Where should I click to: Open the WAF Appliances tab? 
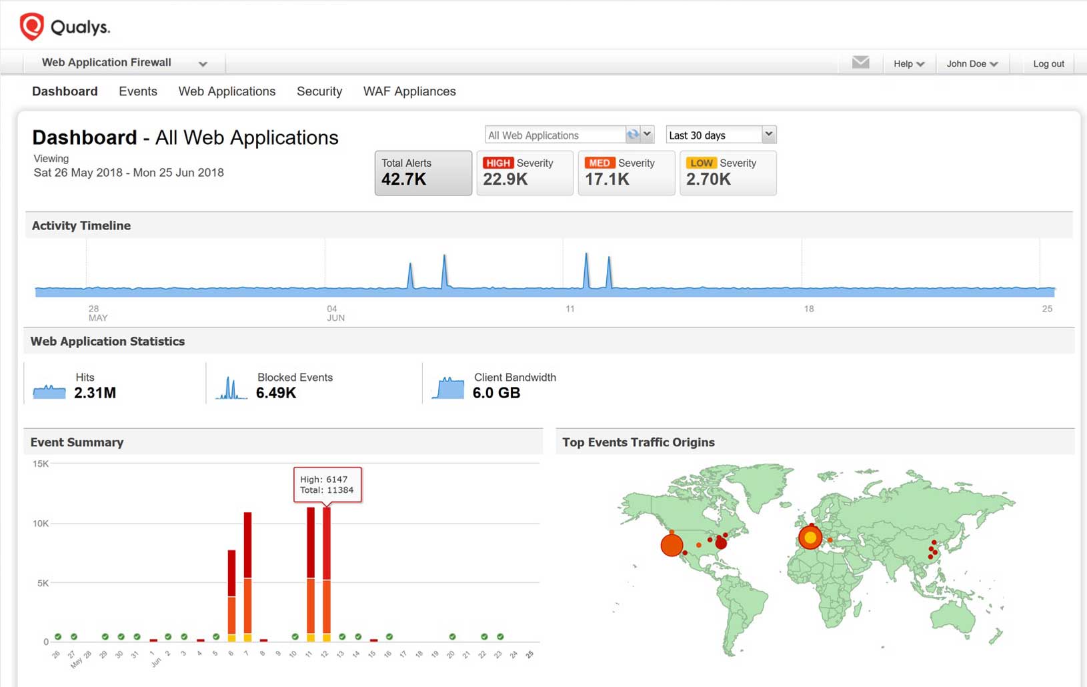(x=409, y=91)
